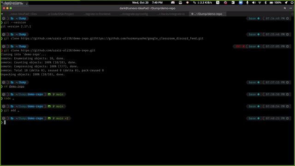Open the Wi-Fi menu icon
295x166 pixels.
(x=260, y=3)
